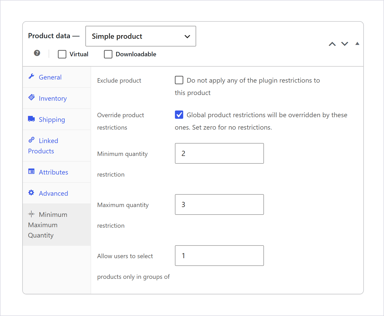The height and width of the screenshot is (316, 384).
Task: Select the Linked Products tab
Action: click(x=57, y=146)
